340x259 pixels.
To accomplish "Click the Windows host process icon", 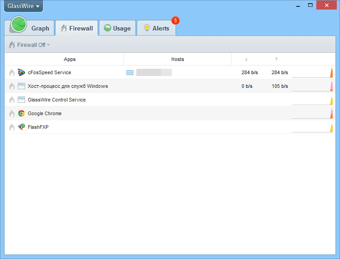I will tap(21, 86).
